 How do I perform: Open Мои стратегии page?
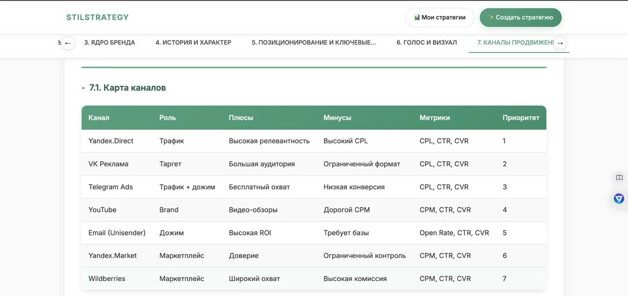(x=440, y=17)
